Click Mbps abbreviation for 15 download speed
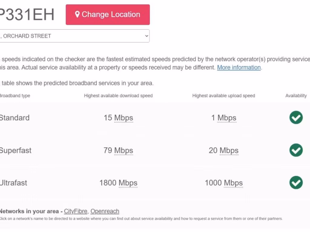The height and width of the screenshot is (232, 310). [x=124, y=118]
